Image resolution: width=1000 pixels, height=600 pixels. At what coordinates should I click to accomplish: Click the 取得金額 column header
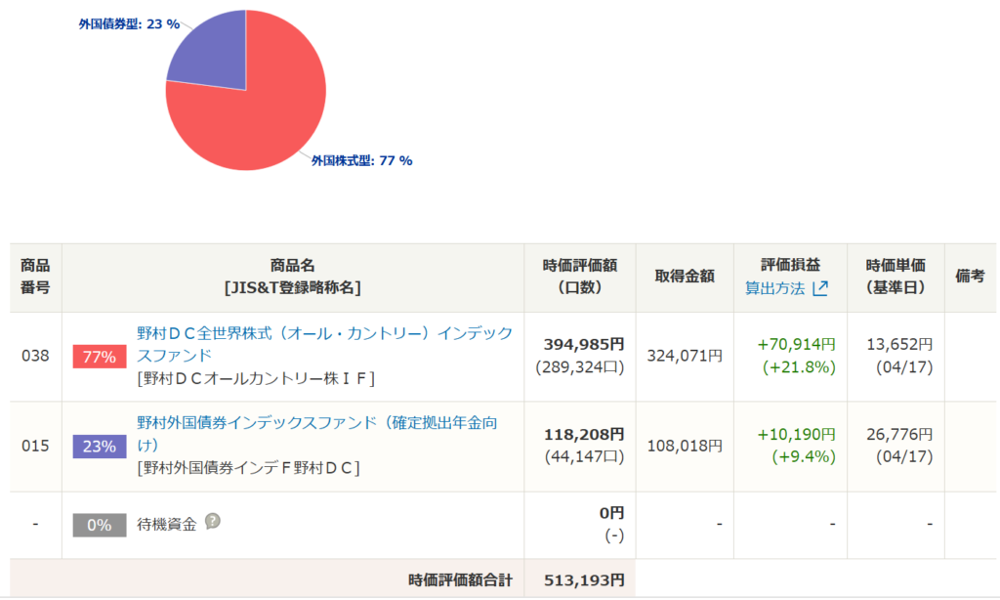[685, 277]
